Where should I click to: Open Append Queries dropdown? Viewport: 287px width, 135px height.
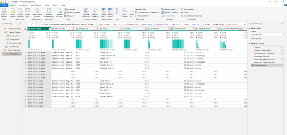click(170, 13)
